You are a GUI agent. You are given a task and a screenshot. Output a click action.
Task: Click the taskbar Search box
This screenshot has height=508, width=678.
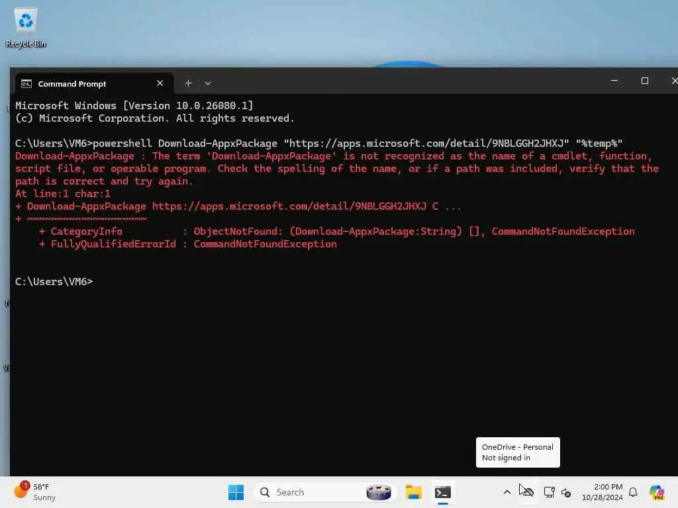point(325,492)
